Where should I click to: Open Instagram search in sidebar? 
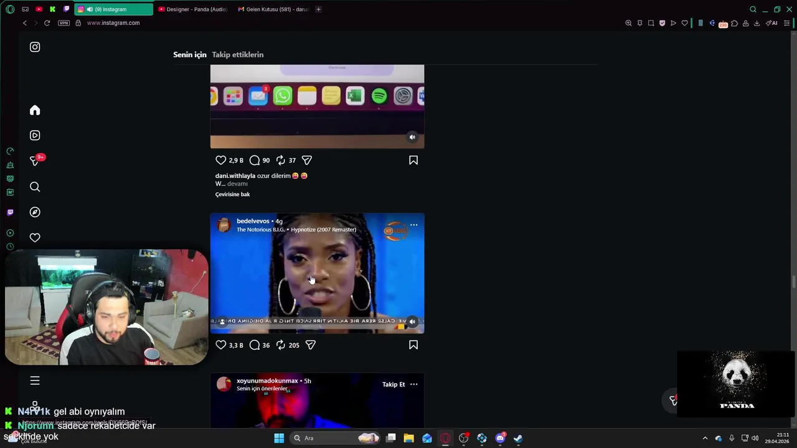point(35,187)
